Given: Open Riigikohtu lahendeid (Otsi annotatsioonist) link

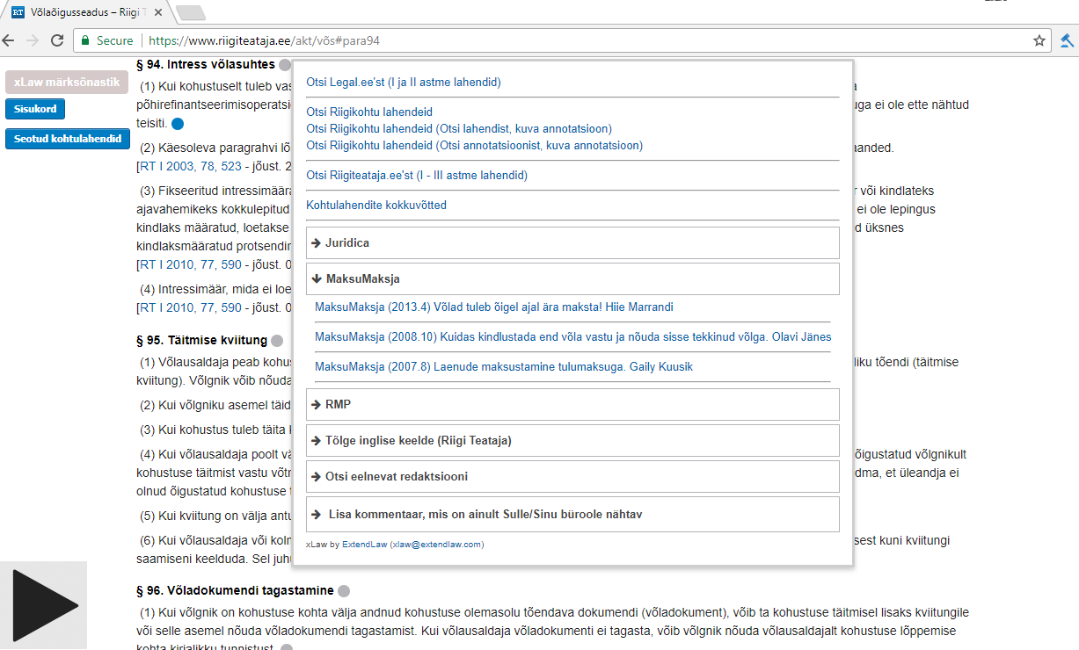Looking at the screenshot, I should [474, 146].
